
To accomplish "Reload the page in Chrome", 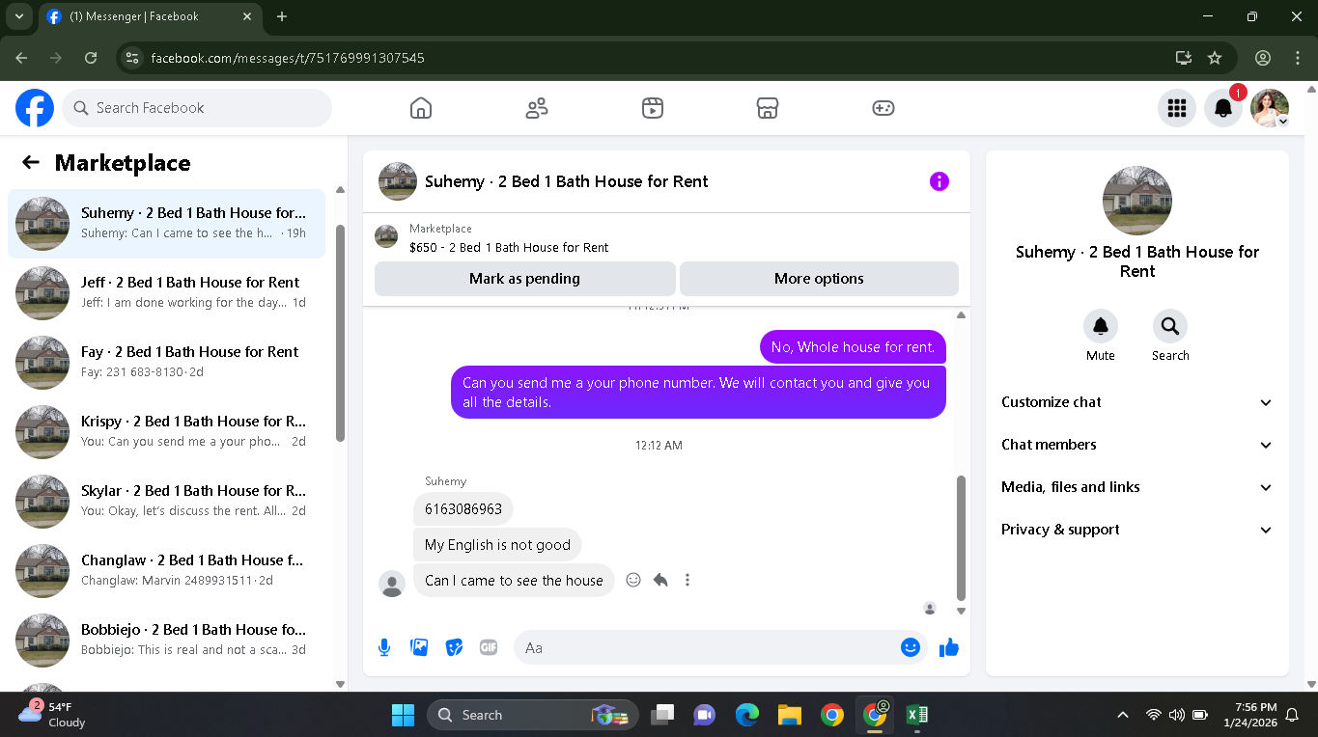I will pos(91,58).
